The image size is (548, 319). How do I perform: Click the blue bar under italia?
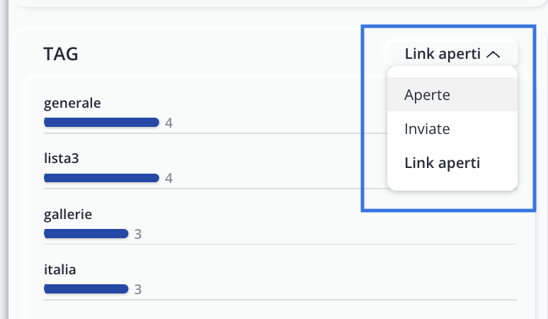(x=86, y=289)
